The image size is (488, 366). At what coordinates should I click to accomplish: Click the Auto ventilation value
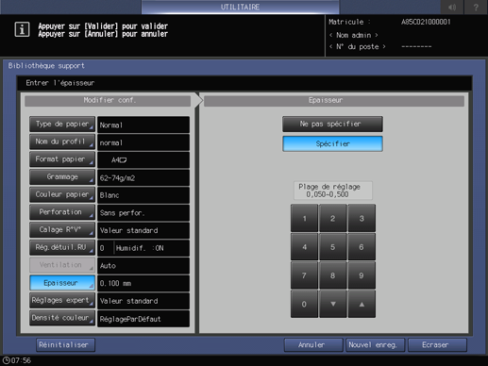143,265
